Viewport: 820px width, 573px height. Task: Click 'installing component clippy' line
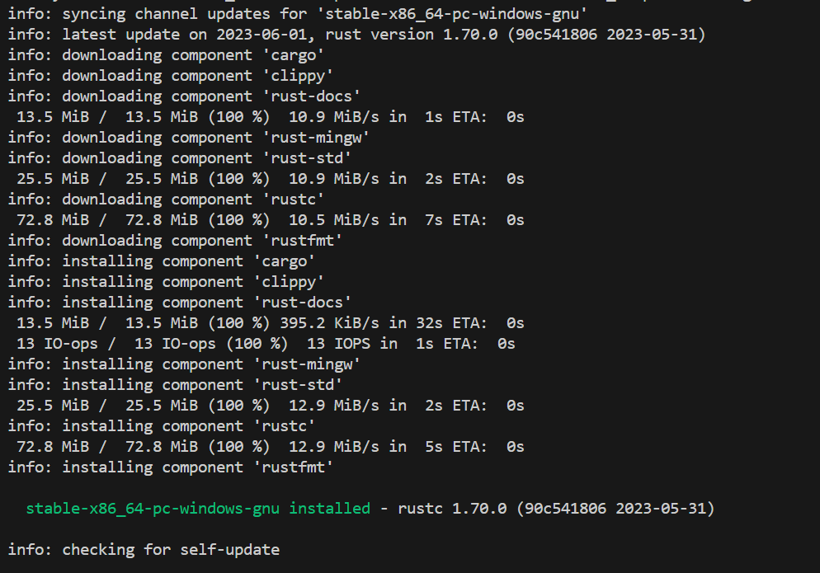pos(166,282)
